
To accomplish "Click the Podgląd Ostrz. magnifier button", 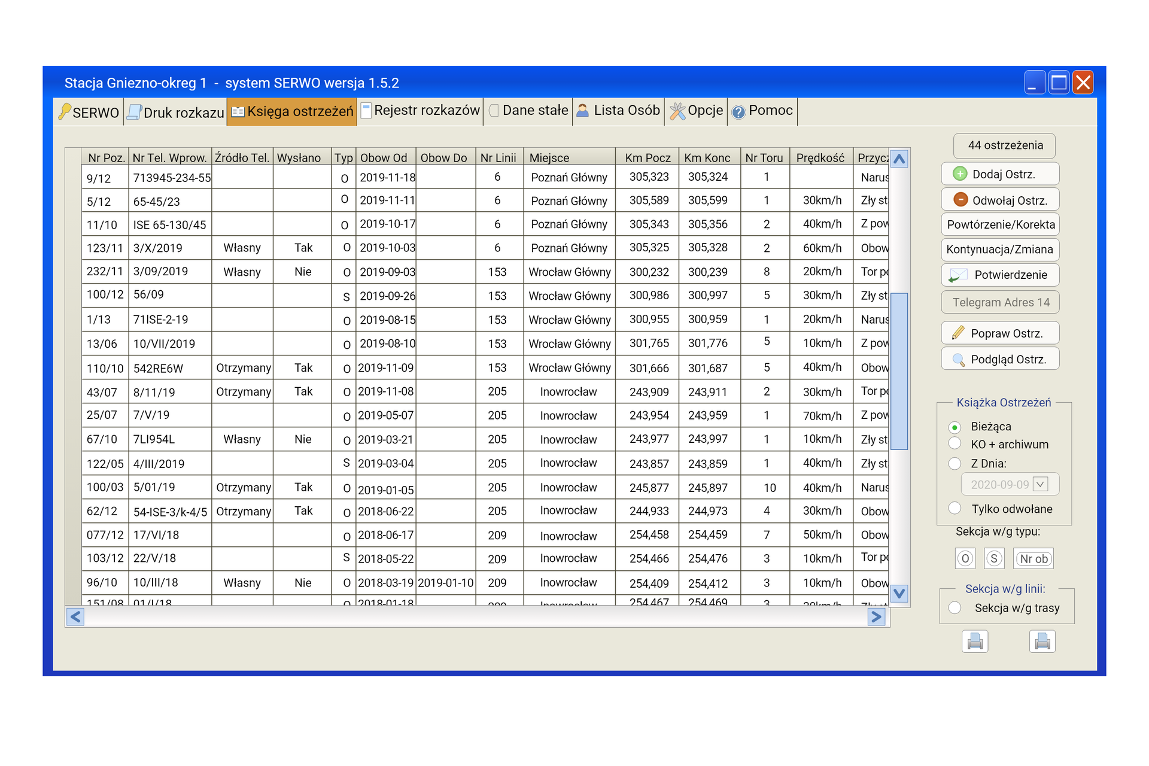I will click(x=1000, y=359).
